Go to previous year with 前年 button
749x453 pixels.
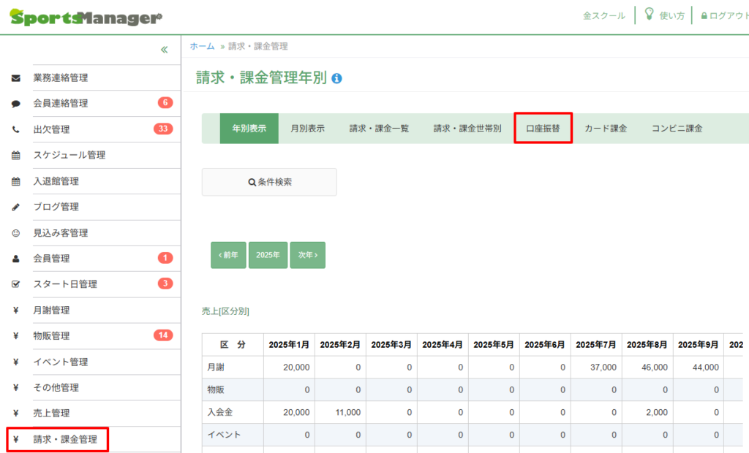228,255
